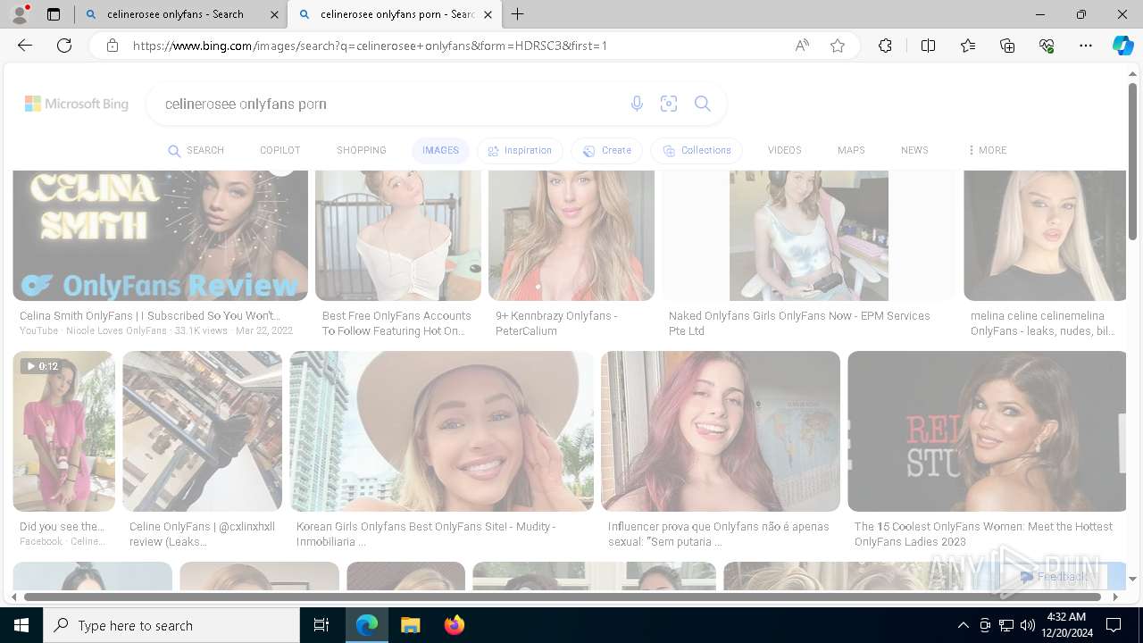Click the Inspiration button
Viewport: 1143px width, 643px height.
click(520, 150)
